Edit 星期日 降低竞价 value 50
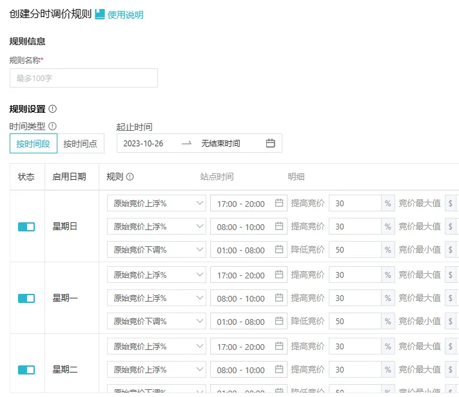The image size is (459, 397). point(355,249)
